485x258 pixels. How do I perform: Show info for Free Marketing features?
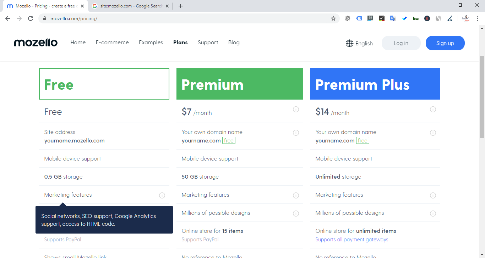tap(162, 195)
